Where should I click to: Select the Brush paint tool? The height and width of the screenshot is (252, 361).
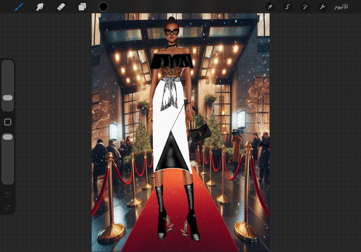click(x=19, y=7)
